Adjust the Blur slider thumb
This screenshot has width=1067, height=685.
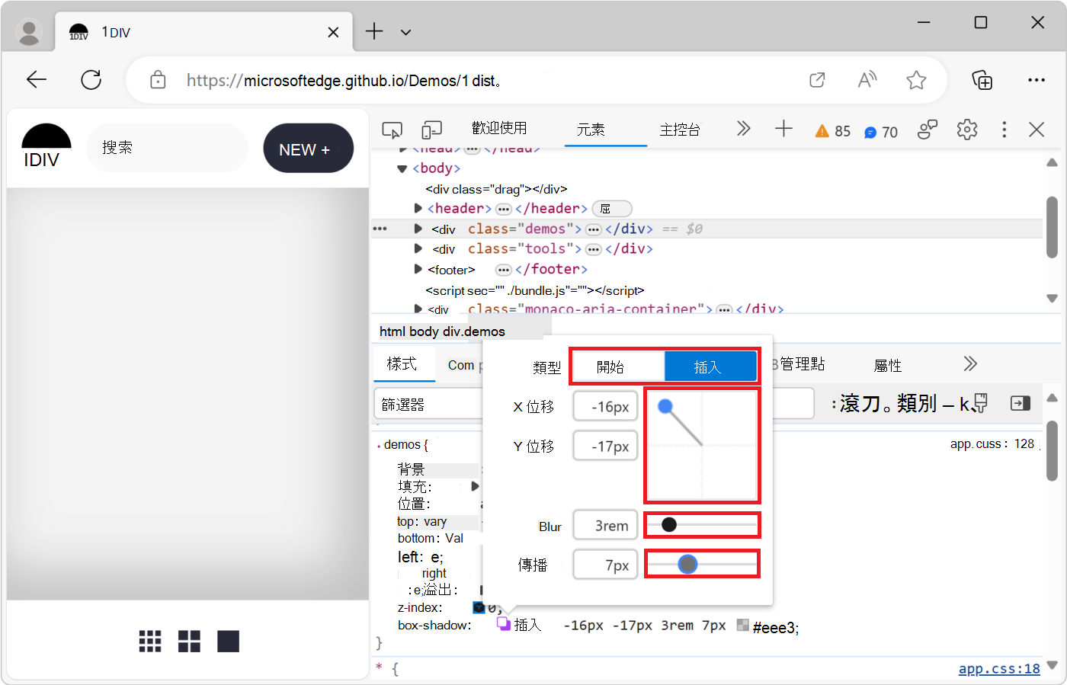click(x=669, y=524)
